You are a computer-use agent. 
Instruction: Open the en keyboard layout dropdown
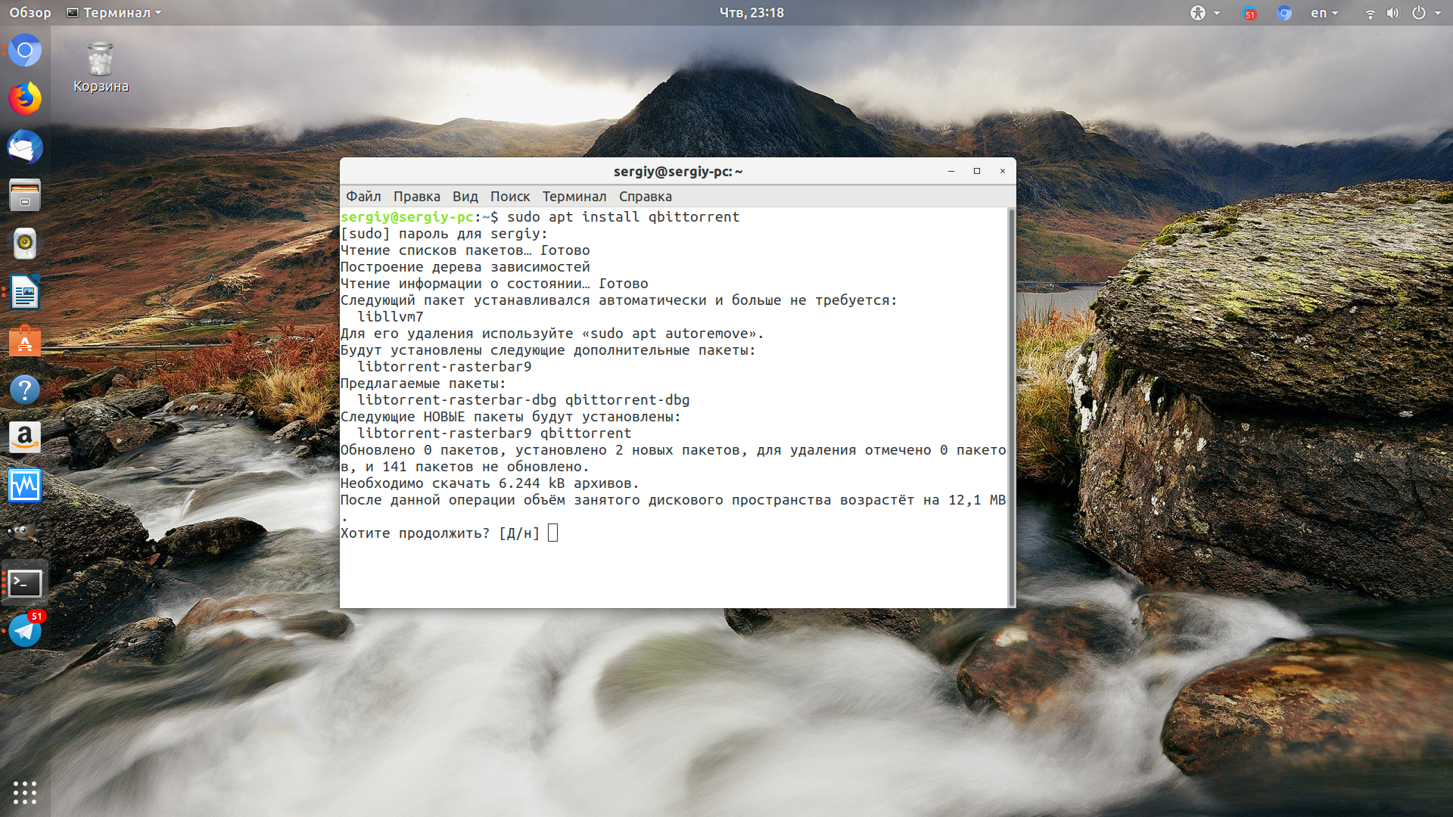coord(1324,13)
